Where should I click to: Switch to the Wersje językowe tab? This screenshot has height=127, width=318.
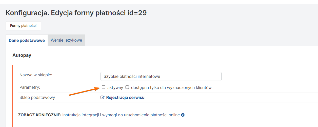tap(66, 40)
